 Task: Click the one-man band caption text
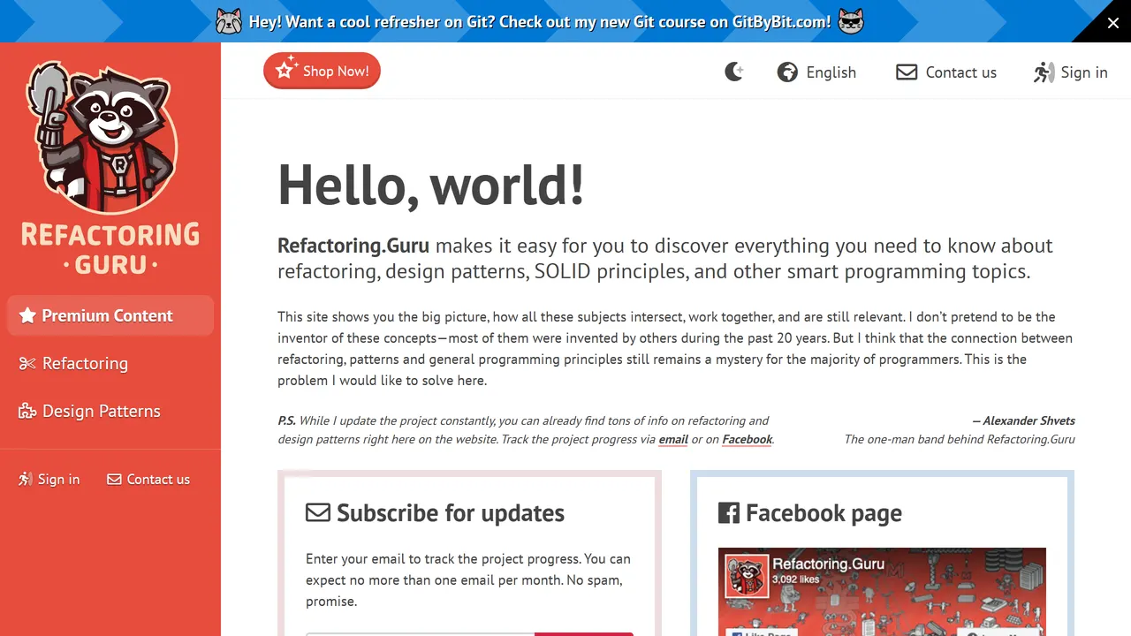(960, 439)
